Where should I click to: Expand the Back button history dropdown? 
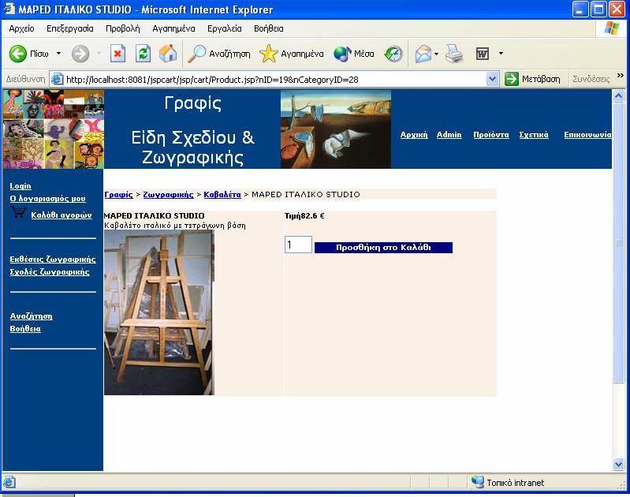[x=58, y=53]
